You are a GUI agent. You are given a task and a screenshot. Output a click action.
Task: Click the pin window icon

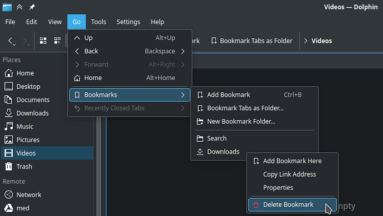32,7
